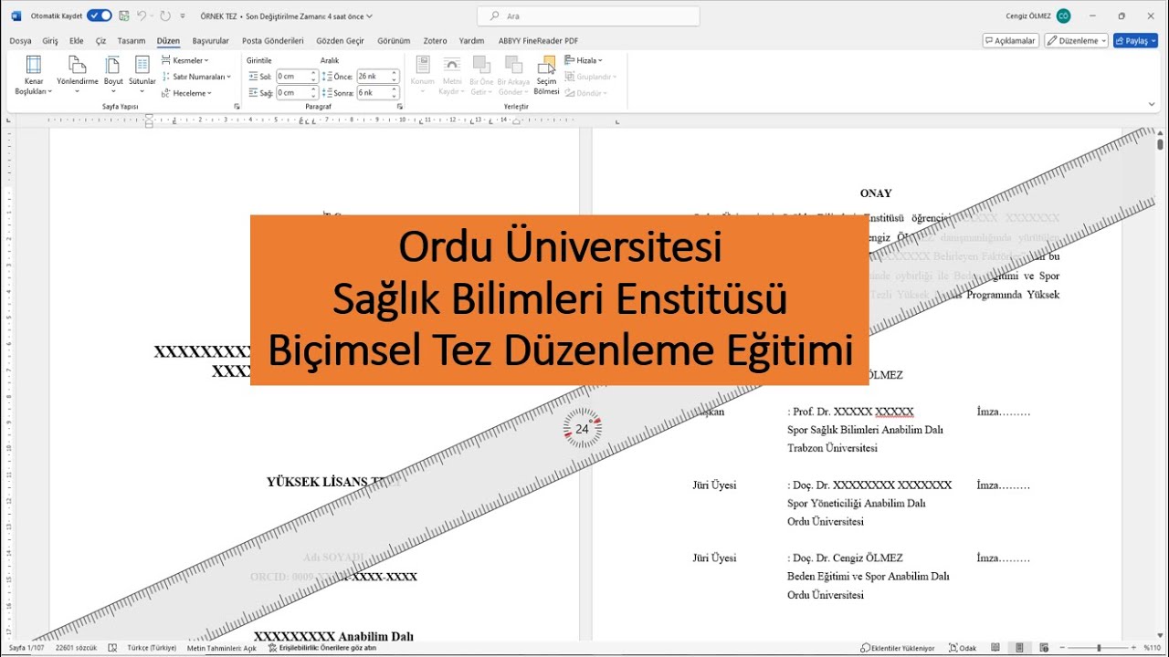Image resolution: width=1169 pixels, height=657 pixels.
Task: Click the Sağ indent value field
Action: pos(296,93)
